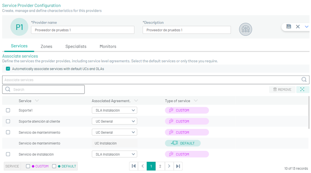Go to page 2 of records
Viewport: 311px width, 173px height.
click(x=160, y=166)
